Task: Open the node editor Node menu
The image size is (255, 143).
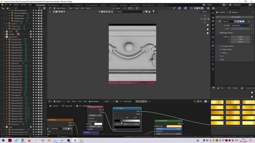Action: [x=85, y=102]
